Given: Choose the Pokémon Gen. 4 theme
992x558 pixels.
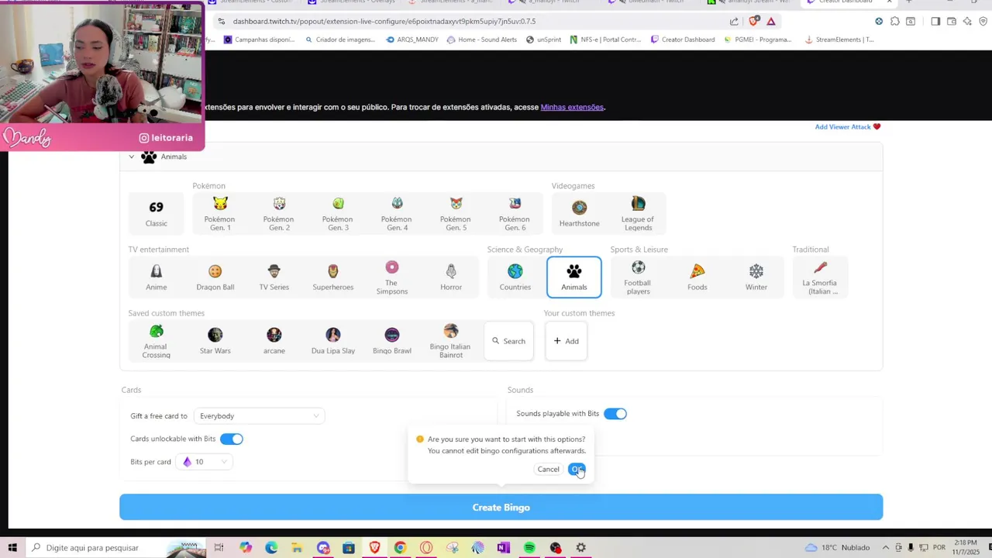Looking at the screenshot, I should click(x=397, y=213).
